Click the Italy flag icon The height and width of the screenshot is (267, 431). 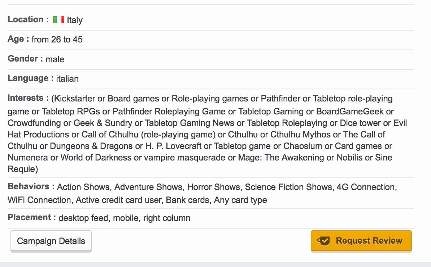click(x=58, y=19)
